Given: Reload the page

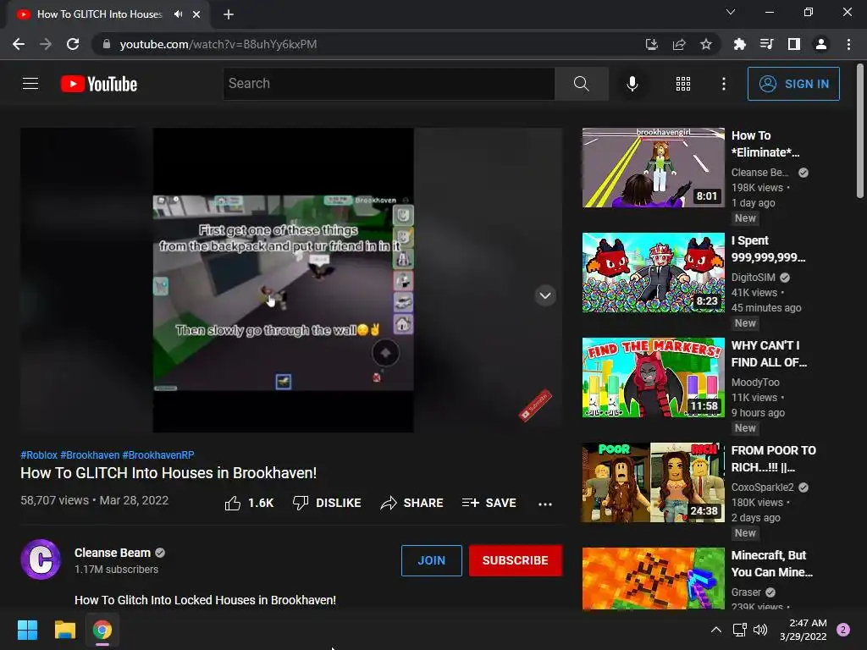Looking at the screenshot, I should click(x=73, y=44).
